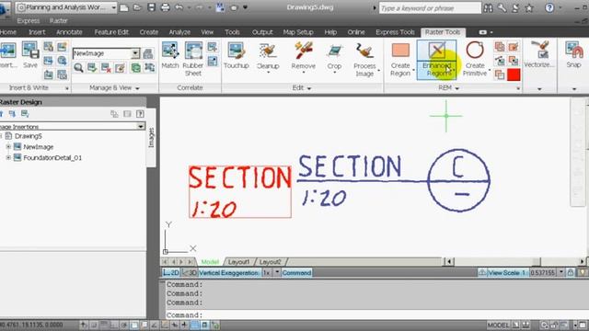Open the Analyze ribbon tab

point(179,32)
